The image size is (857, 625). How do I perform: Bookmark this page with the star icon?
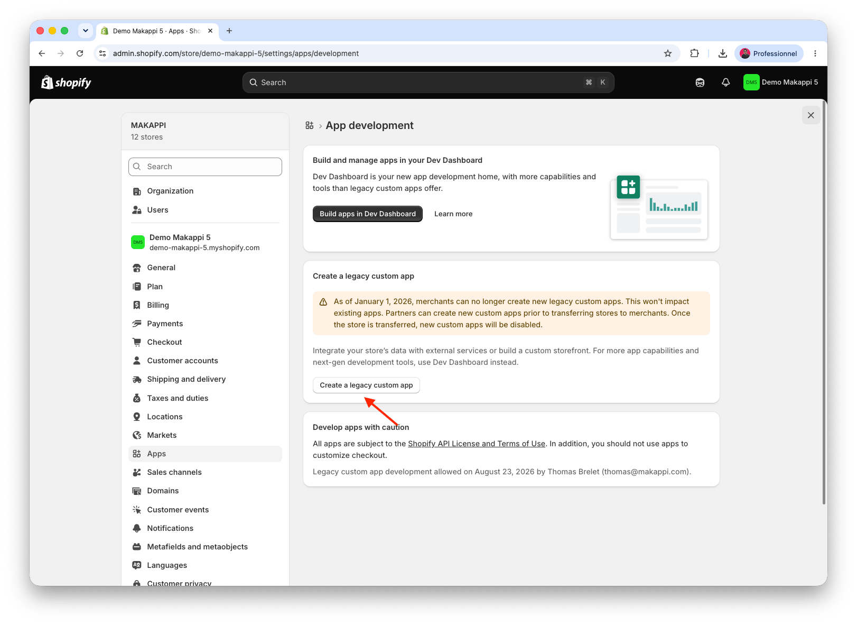click(x=668, y=53)
